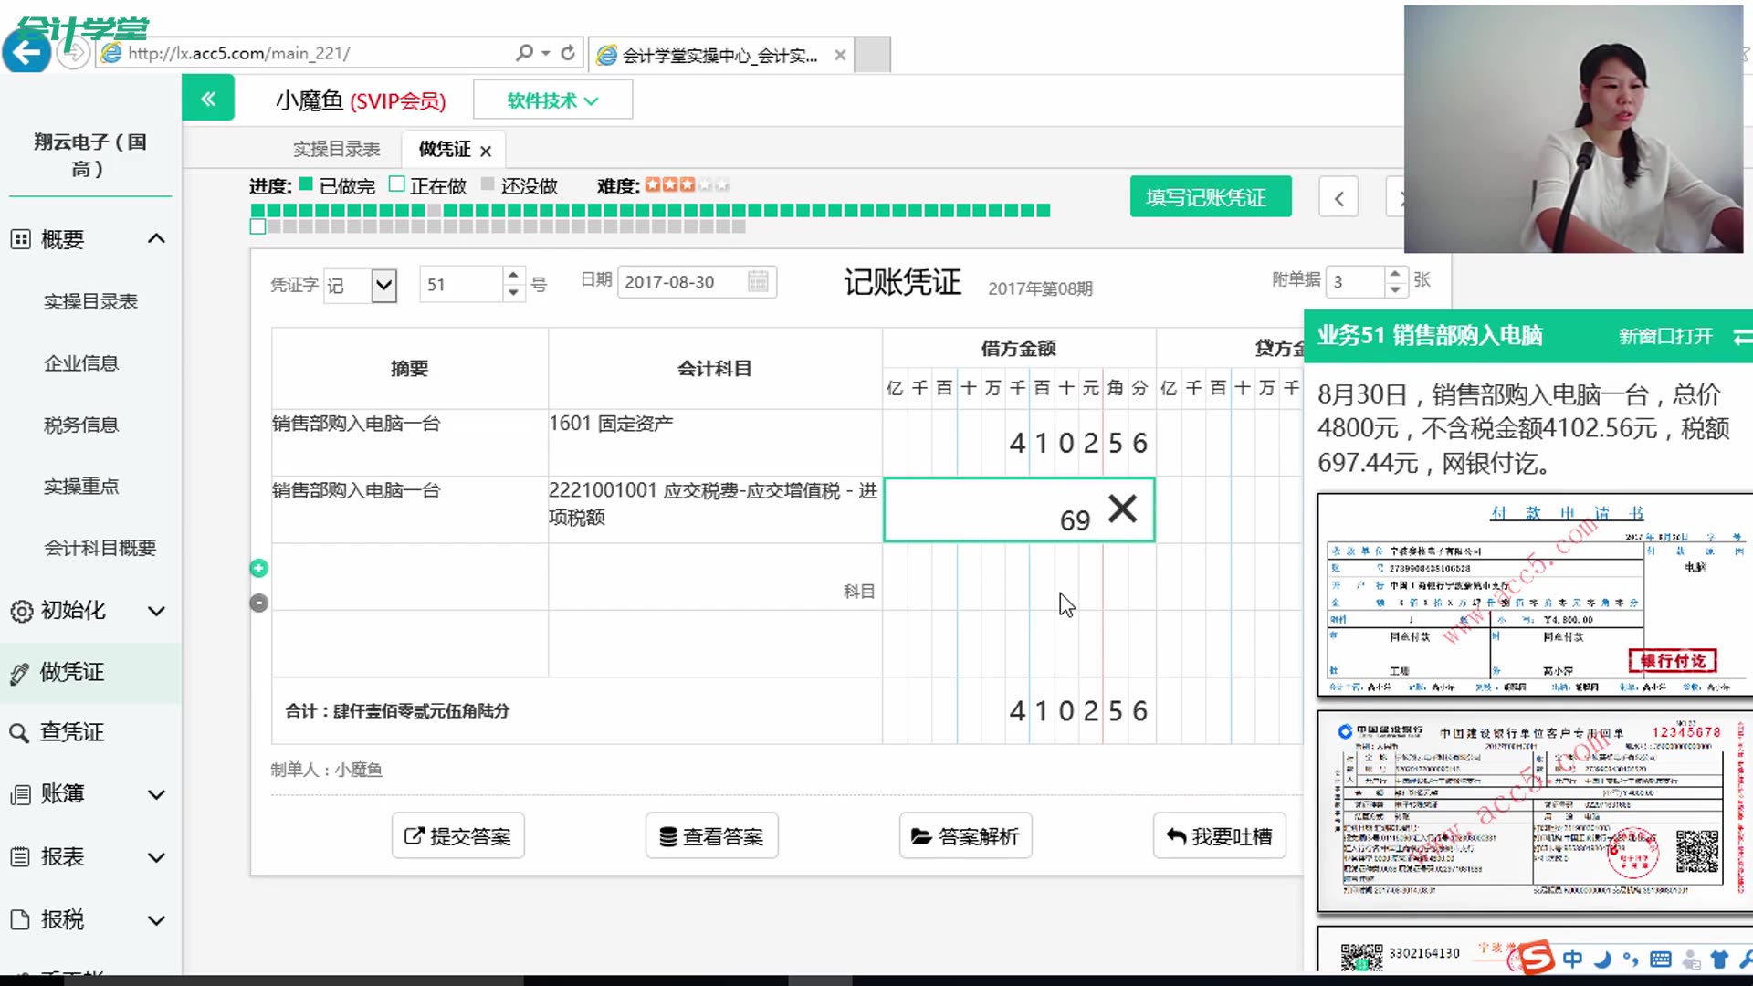The height and width of the screenshot is (986, 1753).
Task: Open 查凭证 in the sidebar
Action: [x=71, y=731]
